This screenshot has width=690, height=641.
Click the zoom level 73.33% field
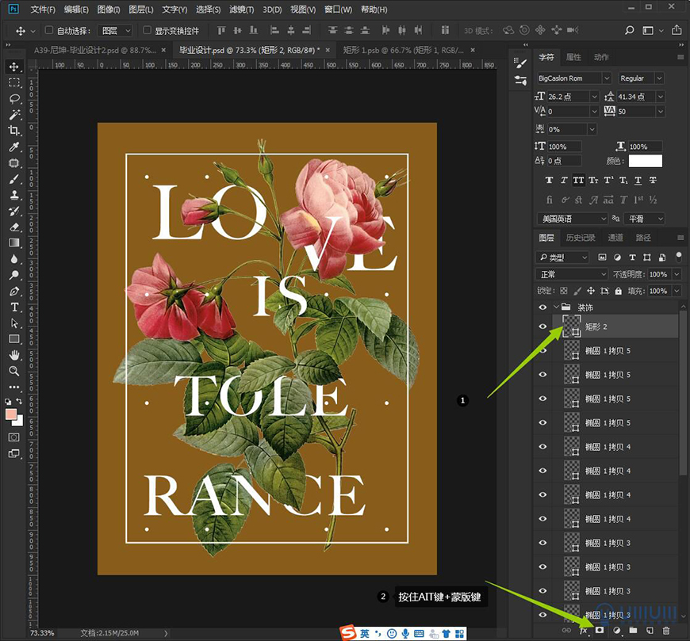[42, 633]
